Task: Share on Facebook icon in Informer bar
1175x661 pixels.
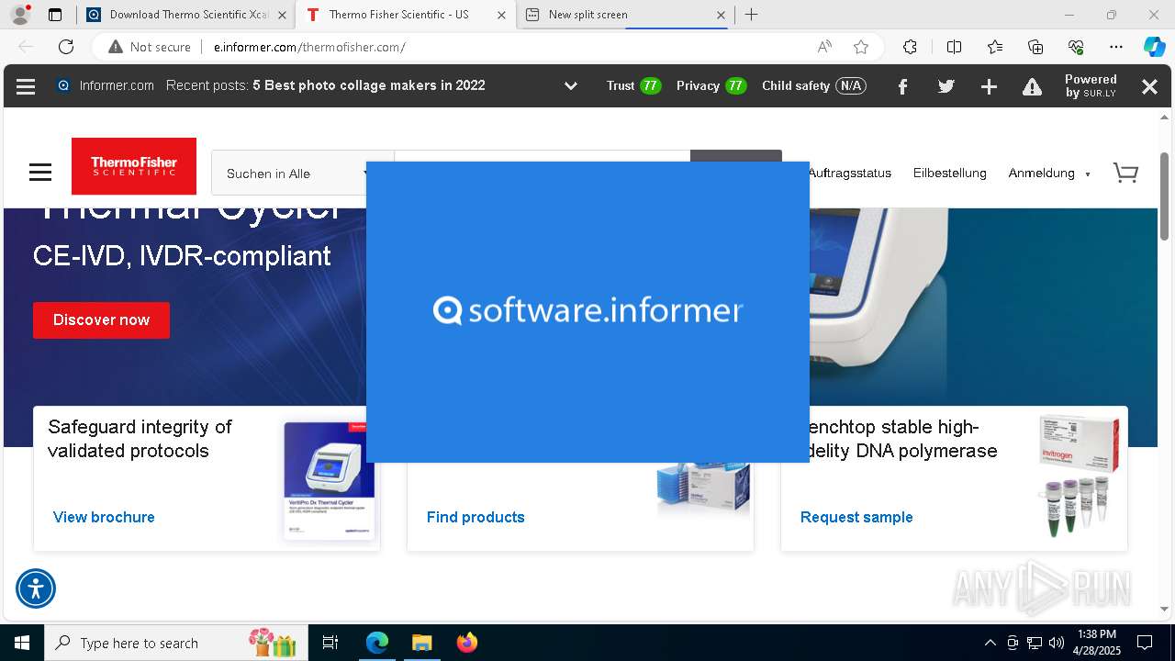Action: pos(902,86)
